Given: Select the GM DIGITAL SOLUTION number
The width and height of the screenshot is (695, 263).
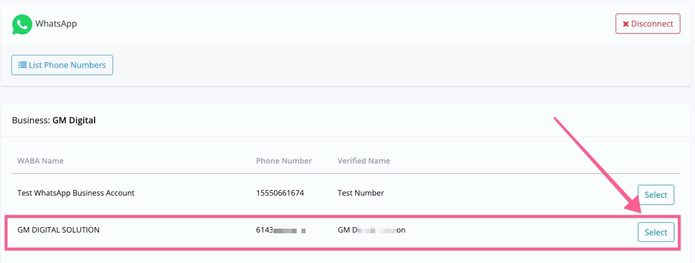Looking at the screenshot, I should 656,232.
